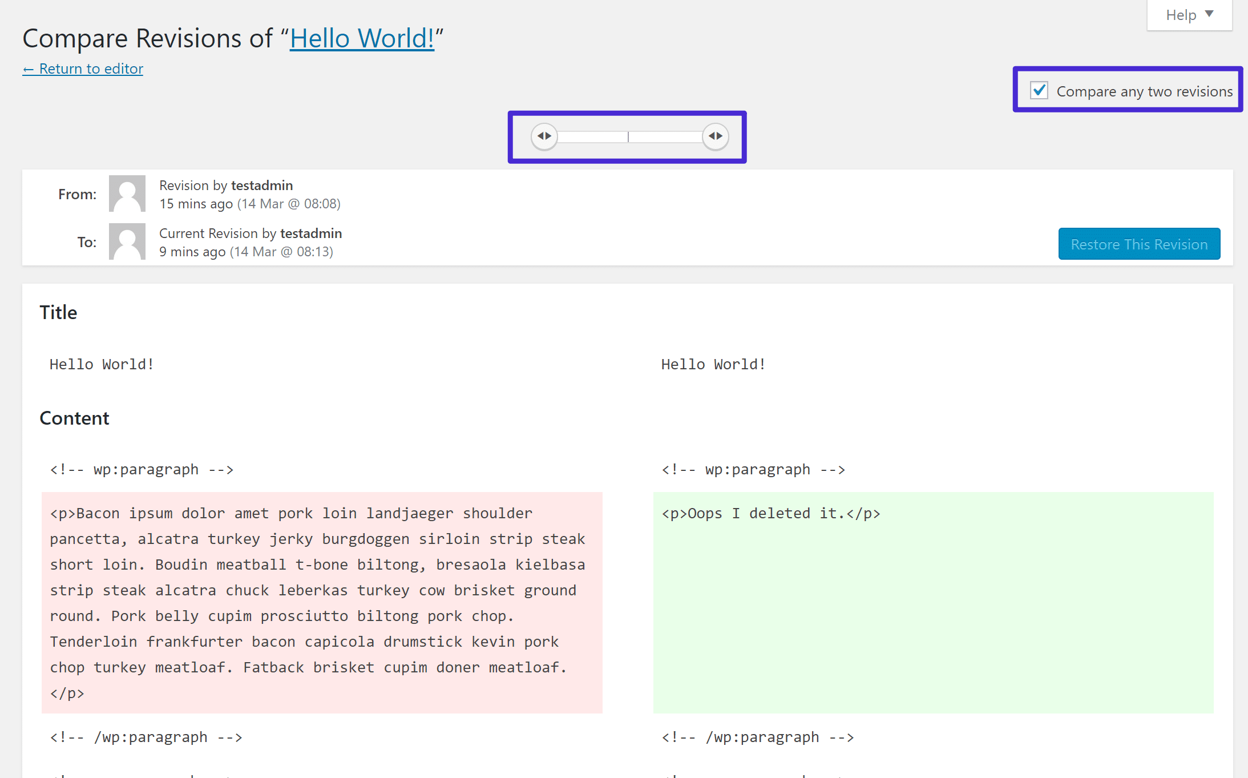The image size is (1248, 778).
Task: Click the Restore This Revision button
Action: (x=1138, y=244)
